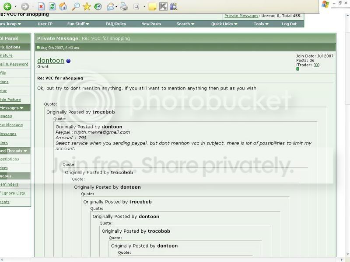350x262 pixels.
Task: Click Log Out in navbar
Action: (x=289, y=24)
